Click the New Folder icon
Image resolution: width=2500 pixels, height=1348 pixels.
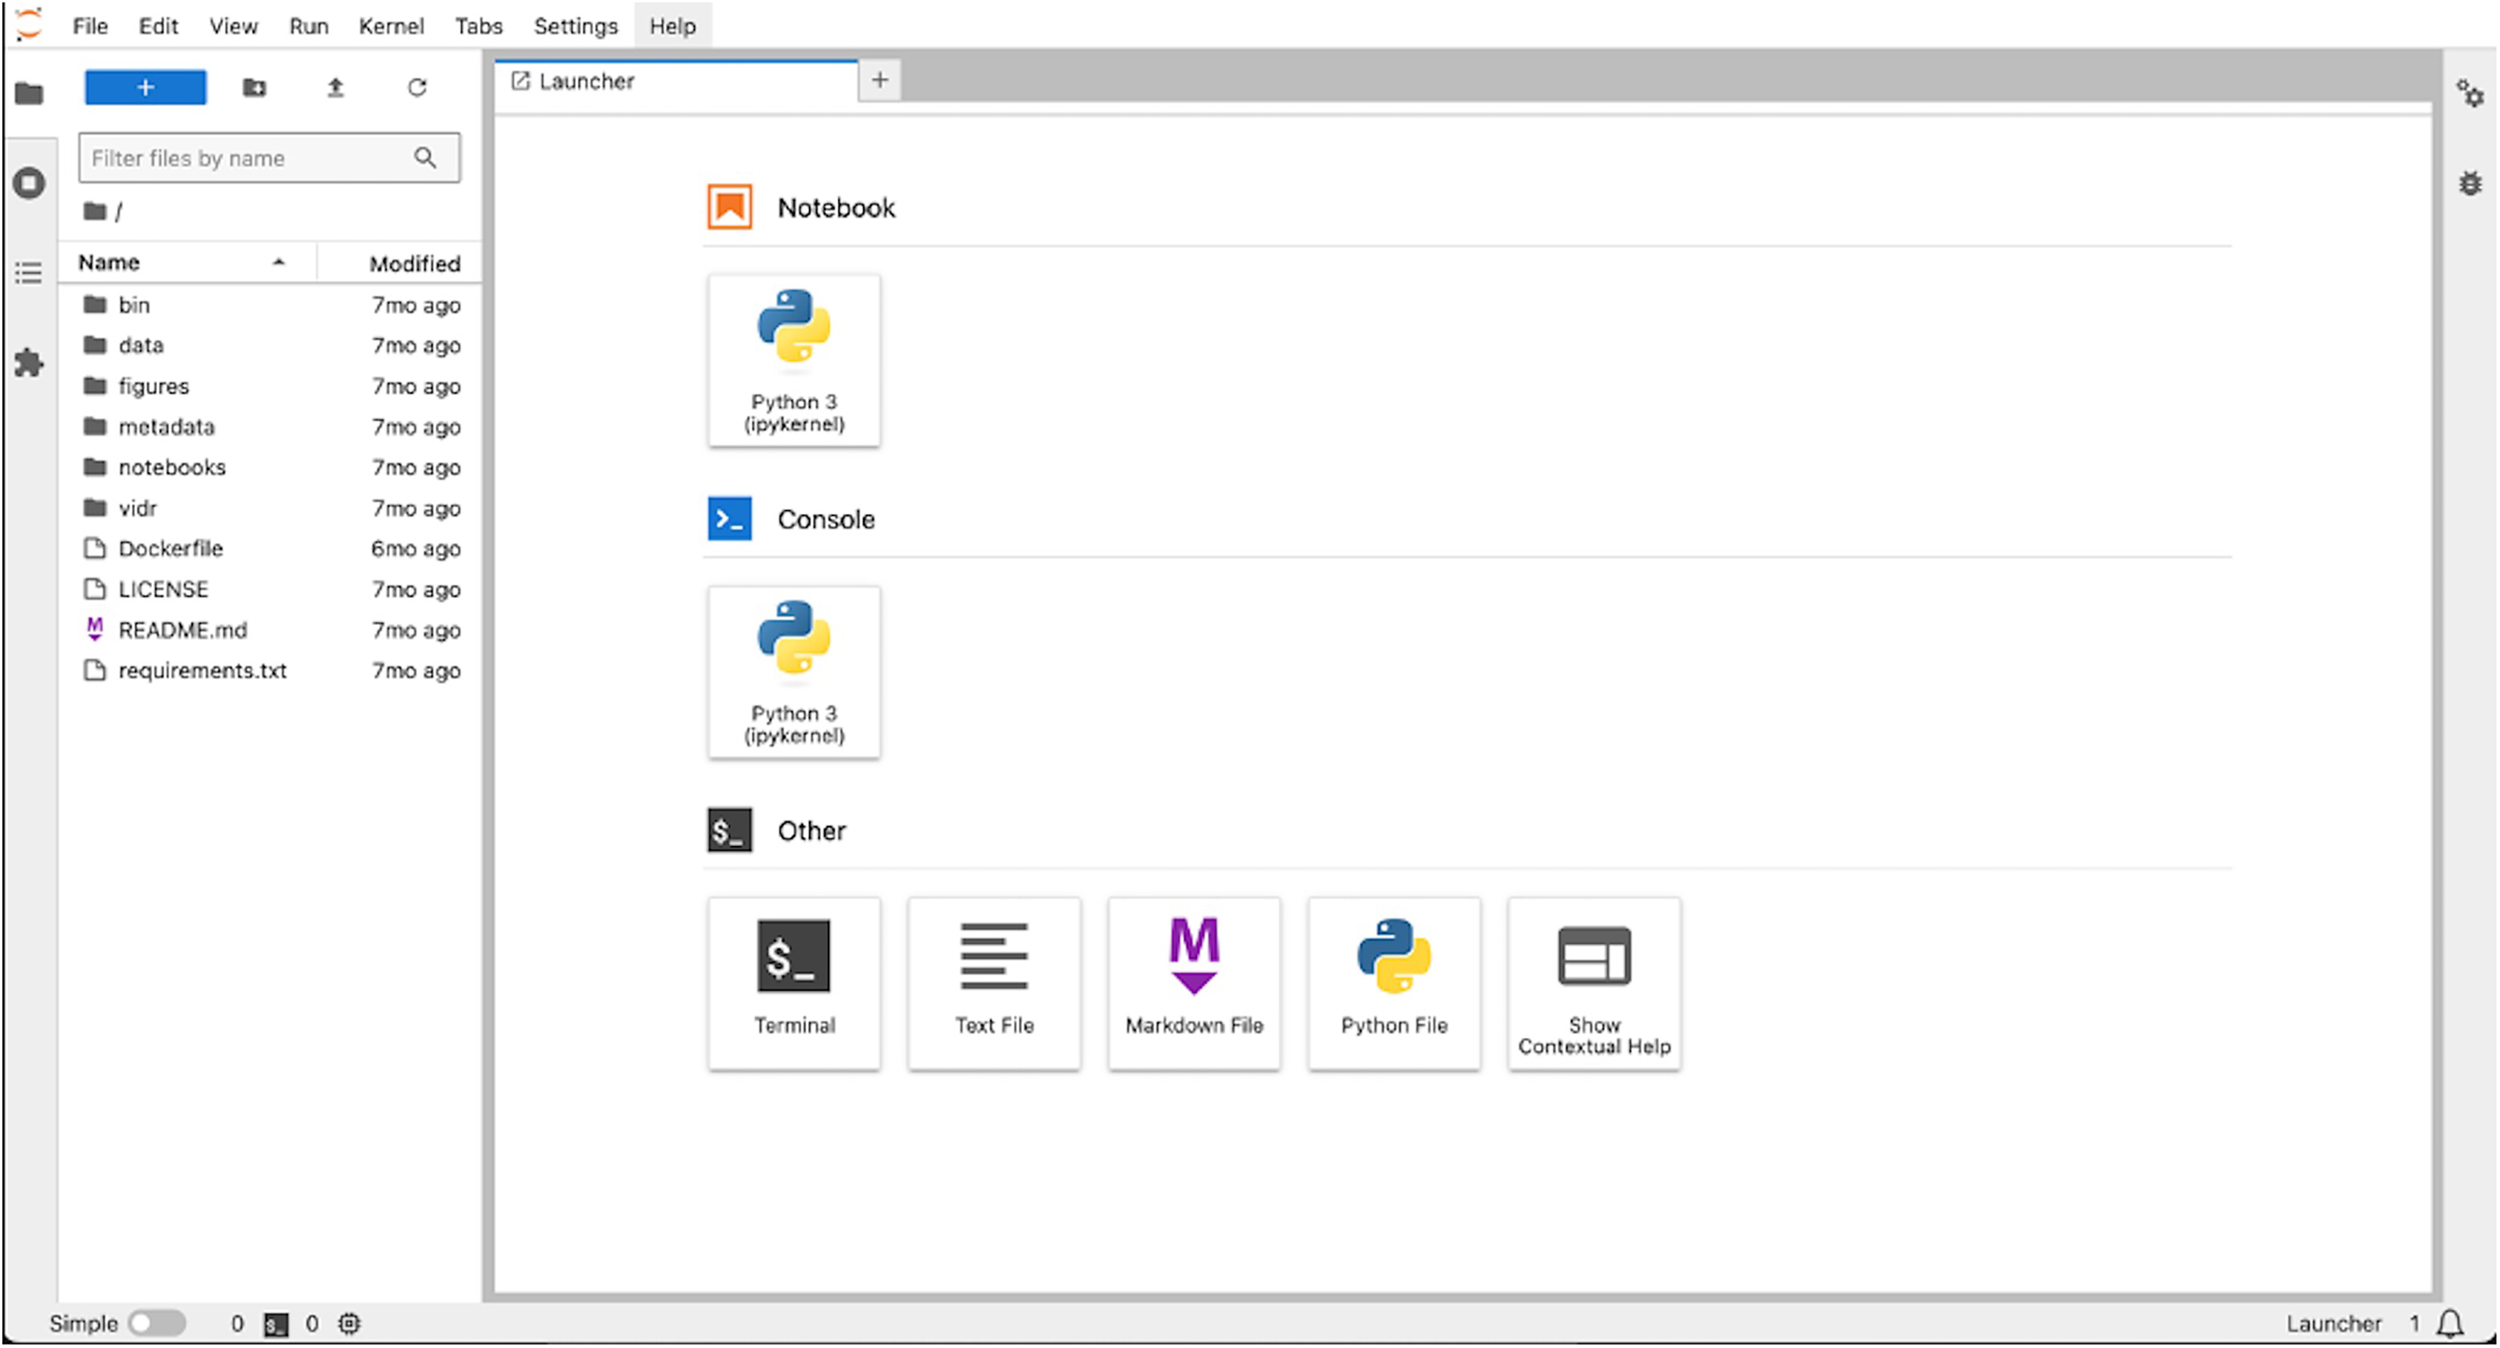(x=254, y=87)
